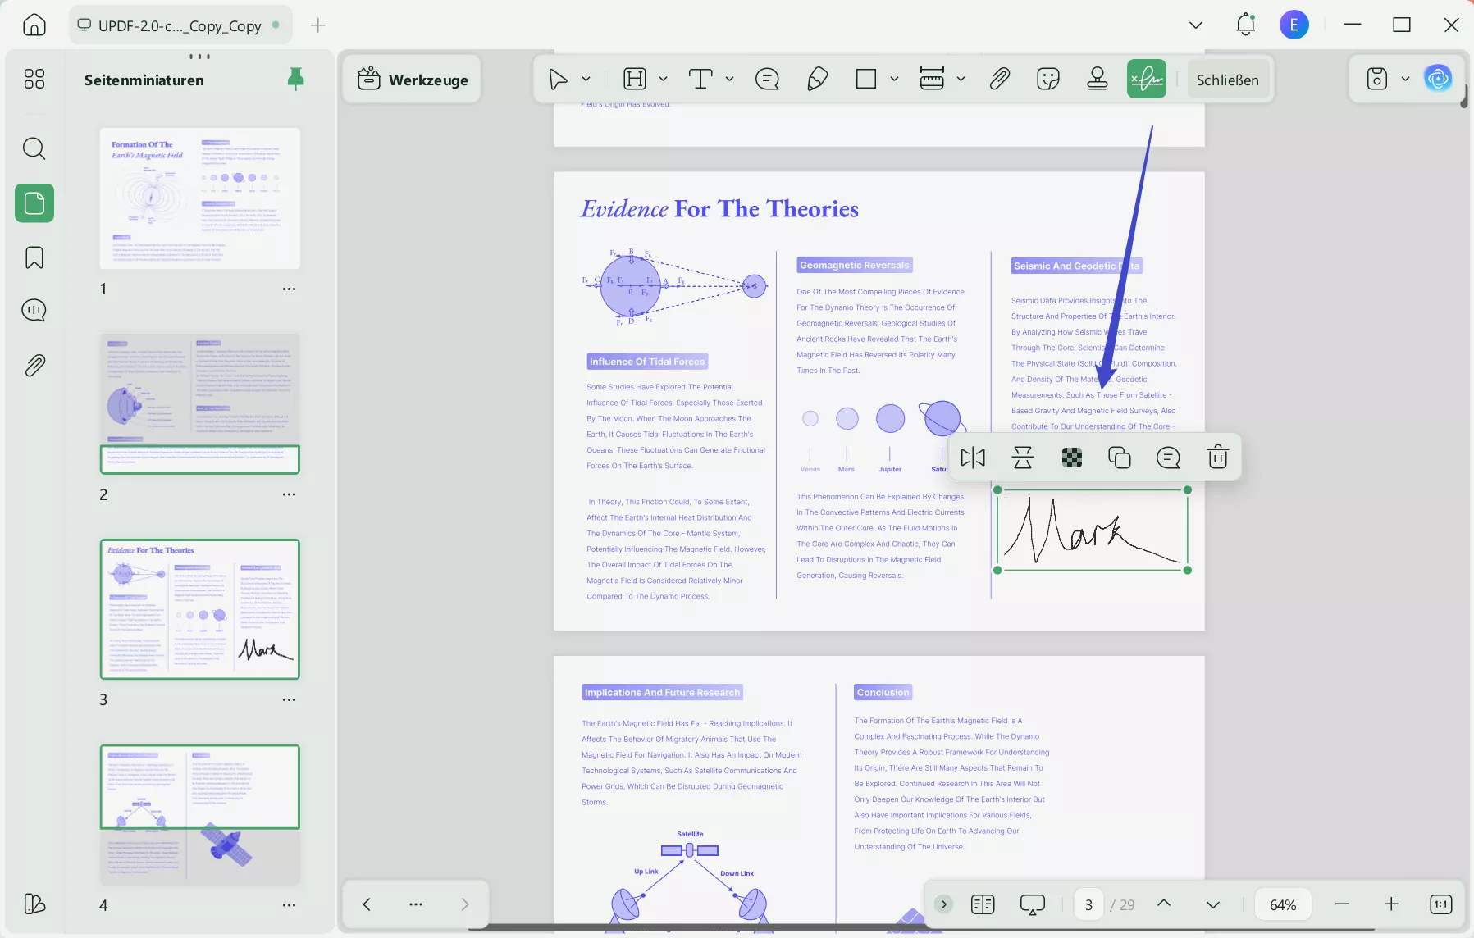Click the Schließen button
Viewport: 1474px width, 938px height.
click(1228, 80)
